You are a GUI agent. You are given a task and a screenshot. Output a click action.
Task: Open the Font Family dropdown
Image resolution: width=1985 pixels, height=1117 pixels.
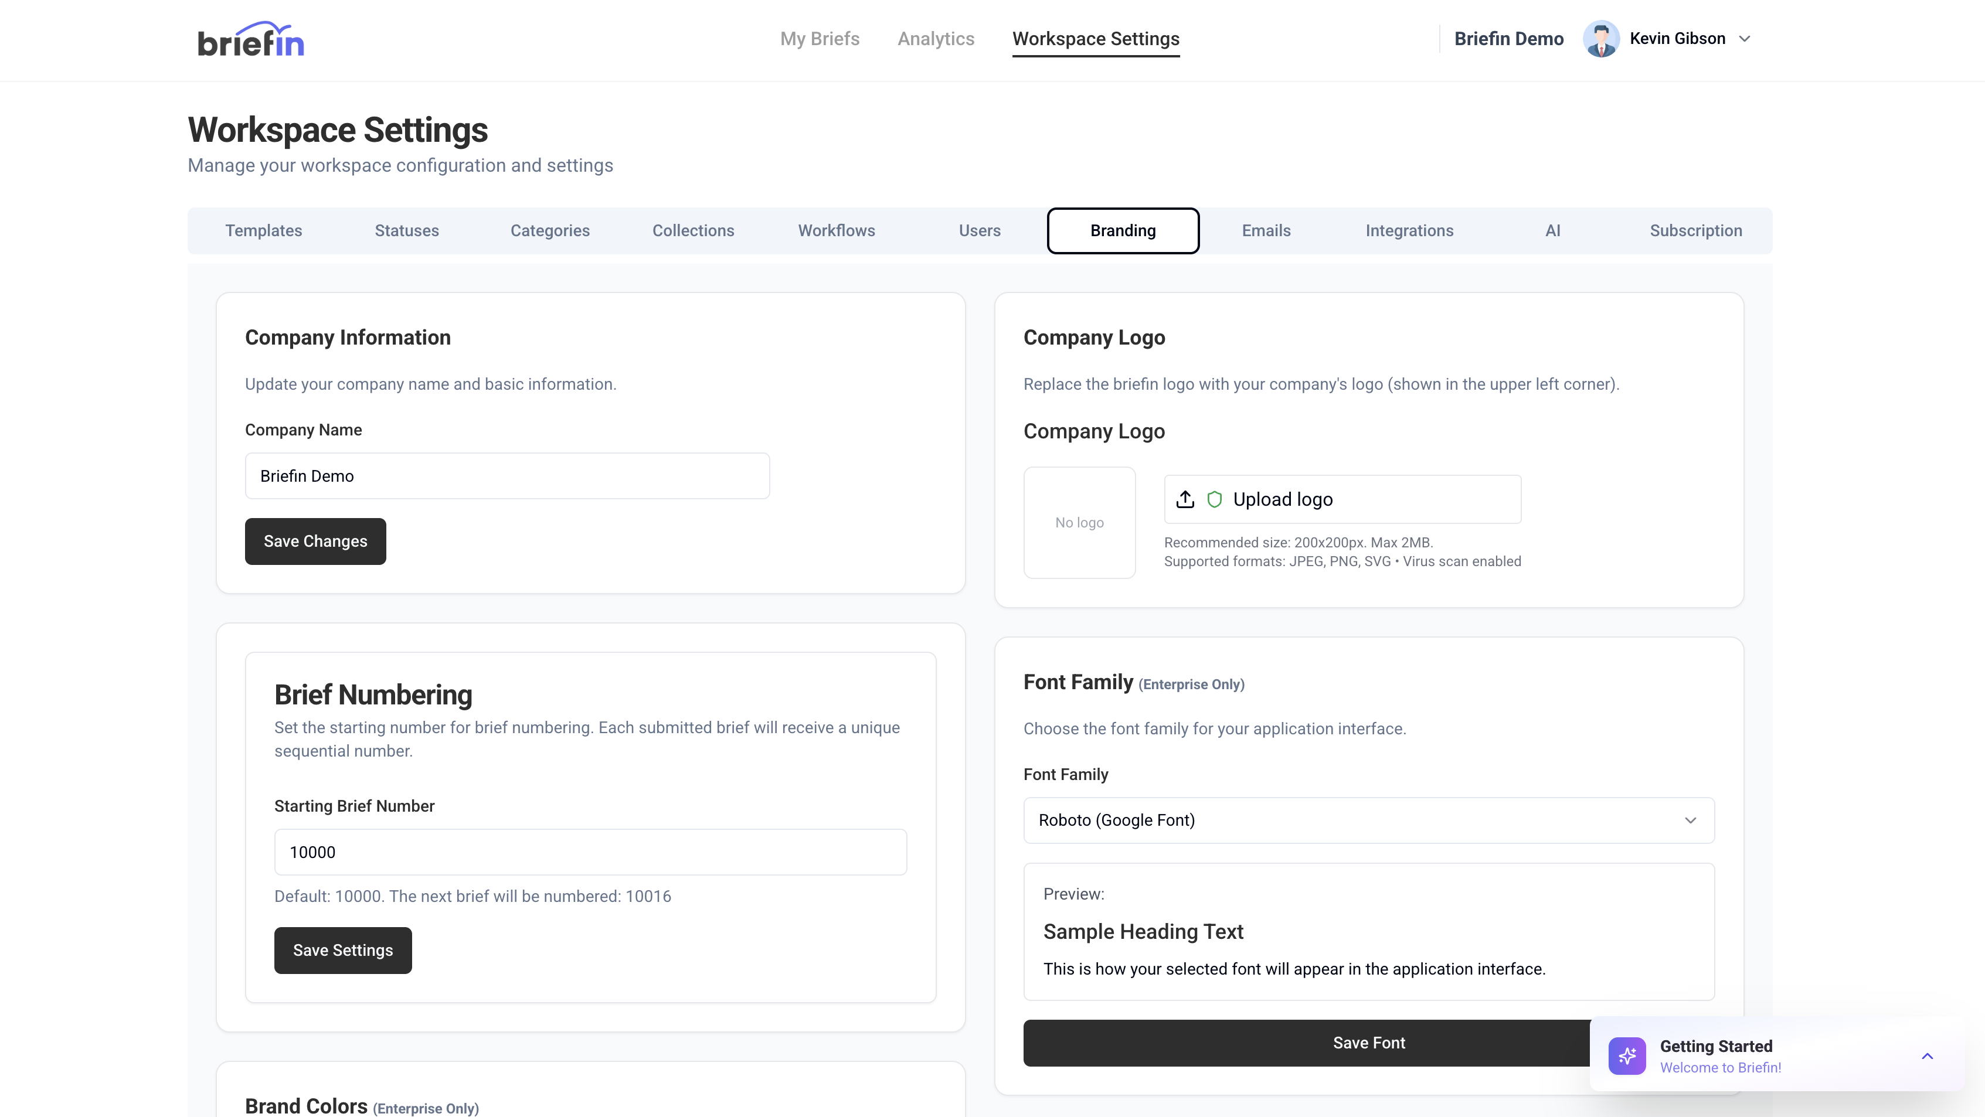[1368, 820]
